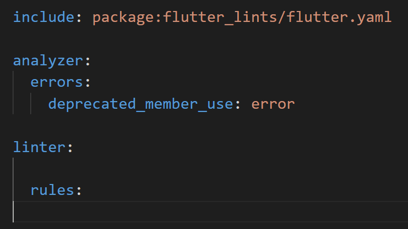
Task: Click the "rules" key under linter
Action: pyautogui.click(x=52, y=191)
